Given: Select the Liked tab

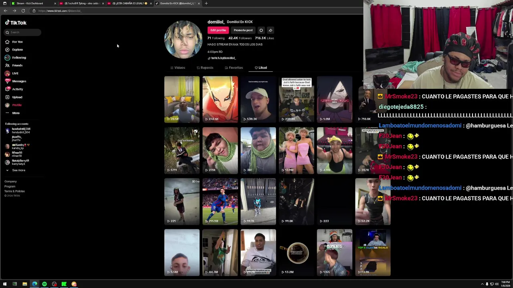Looking at the screenshot, I should [261, 68].
